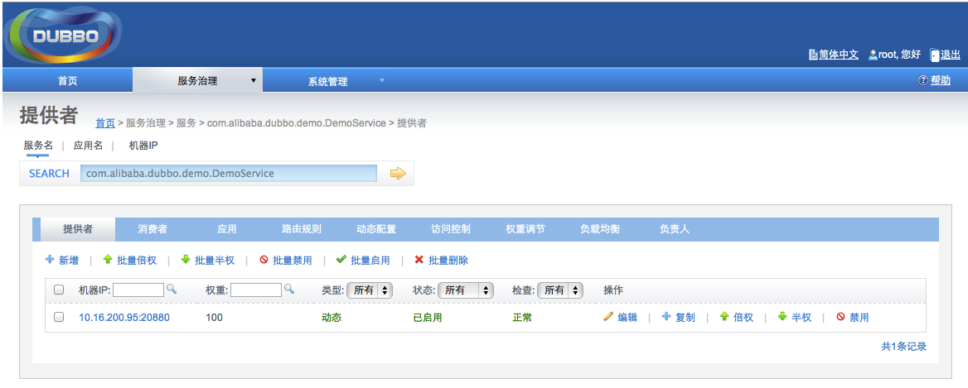Viewport: 968px width, 388px height.
Task: Expand the 系统管理 navigation menu
Action: tap(327, 81)
